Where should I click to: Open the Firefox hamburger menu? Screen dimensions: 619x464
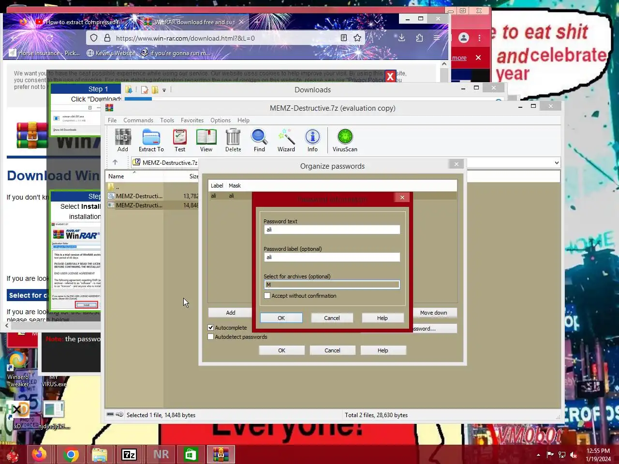tap(437, 38)
